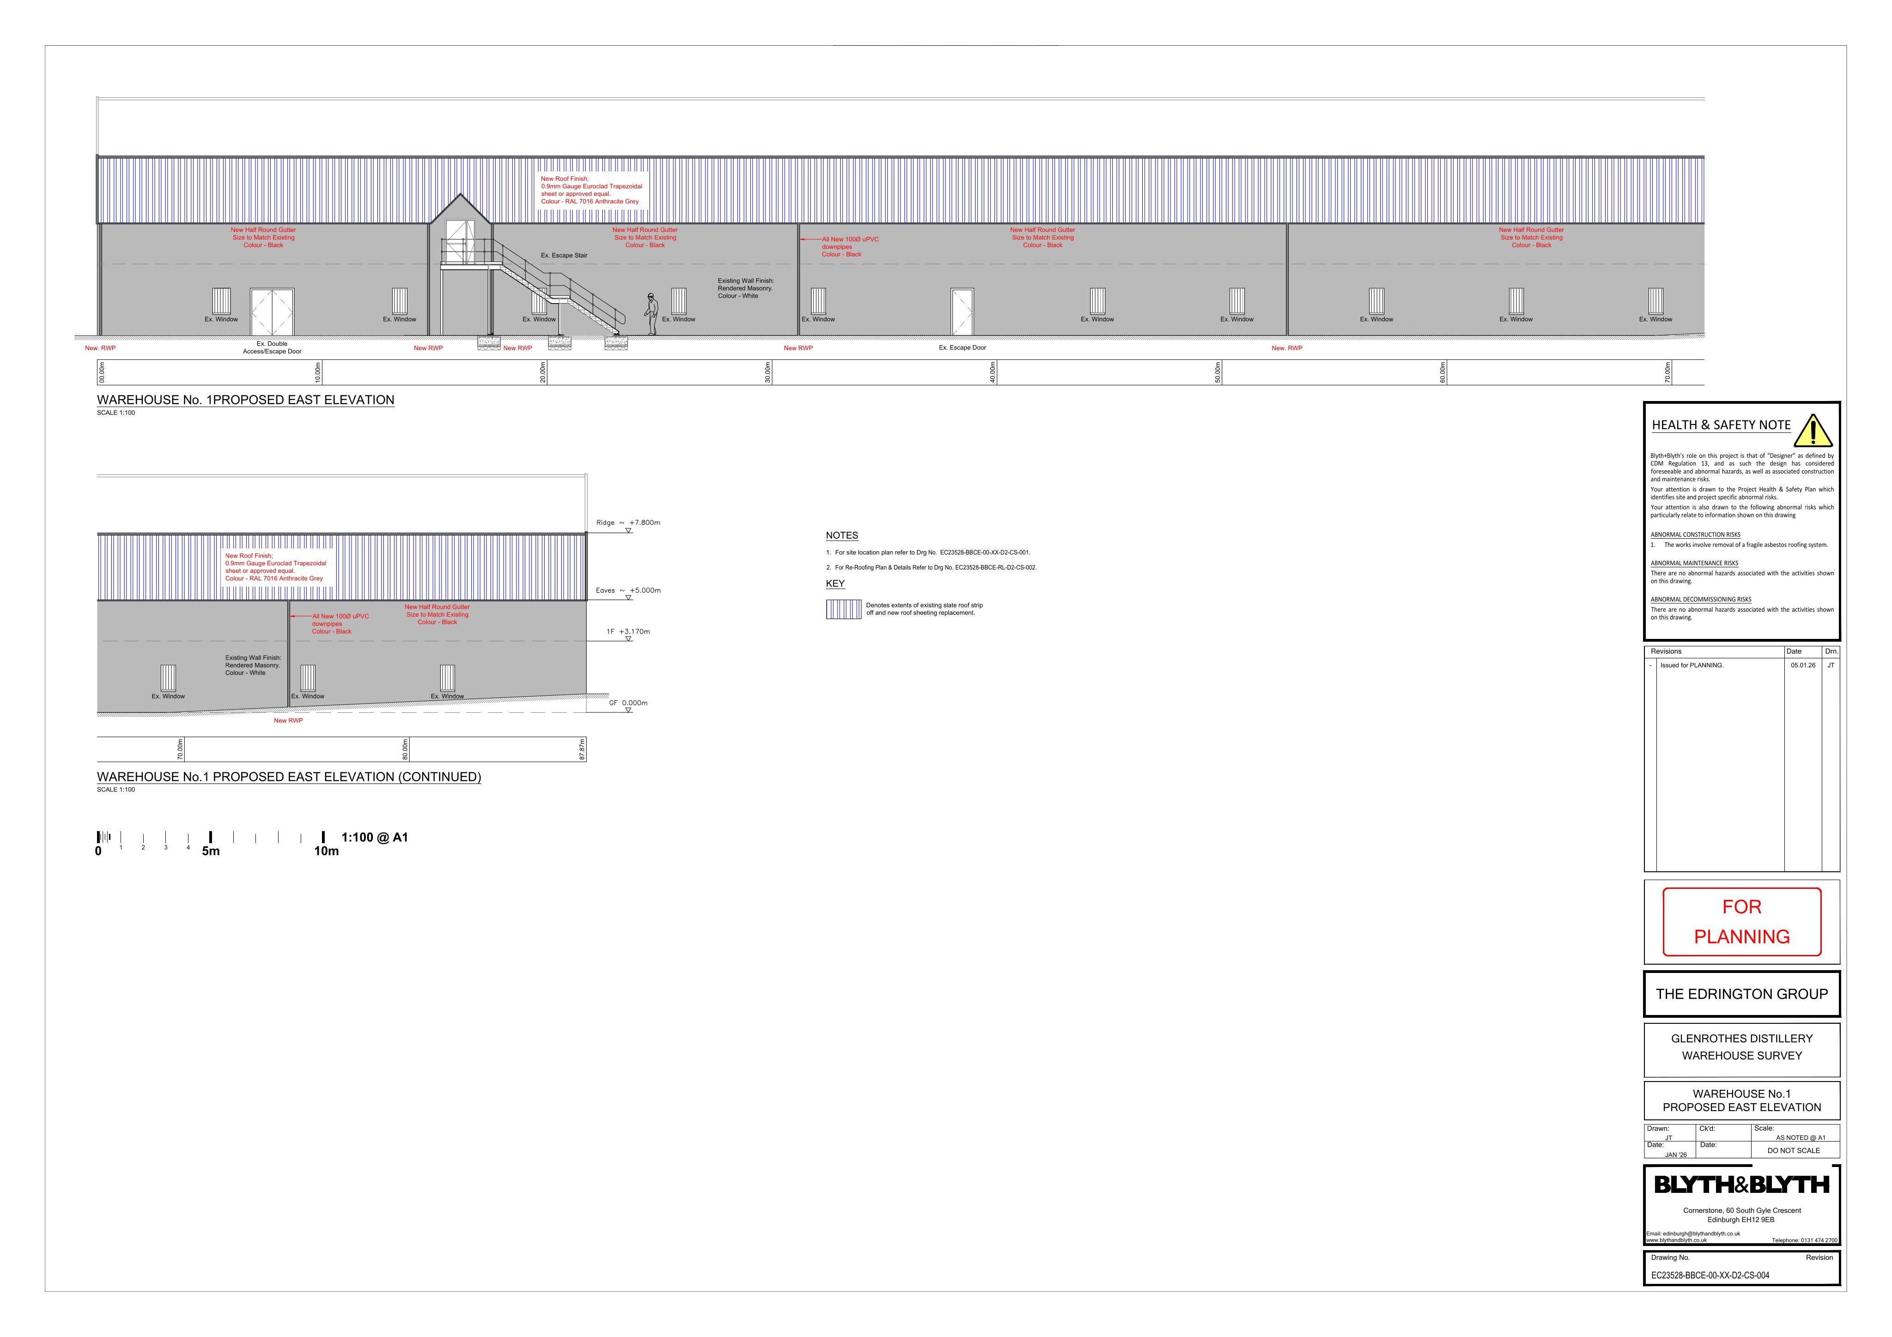Click the '(CONTINUED)' elevation title
This screenshot has width=1892, height=1337.
coord(289,777)
